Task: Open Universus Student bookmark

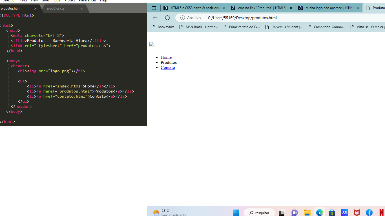Action: 284,27
